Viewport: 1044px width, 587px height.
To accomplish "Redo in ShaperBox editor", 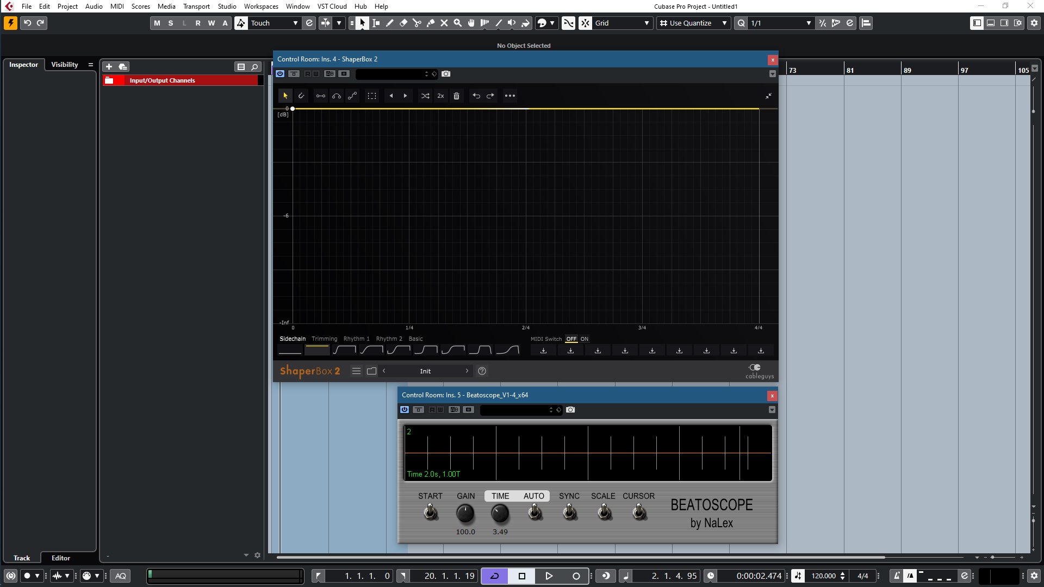I will (x=490, y=96).
